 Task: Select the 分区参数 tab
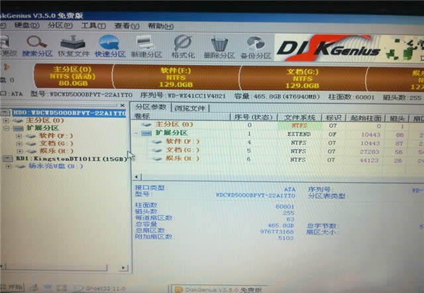151,107
